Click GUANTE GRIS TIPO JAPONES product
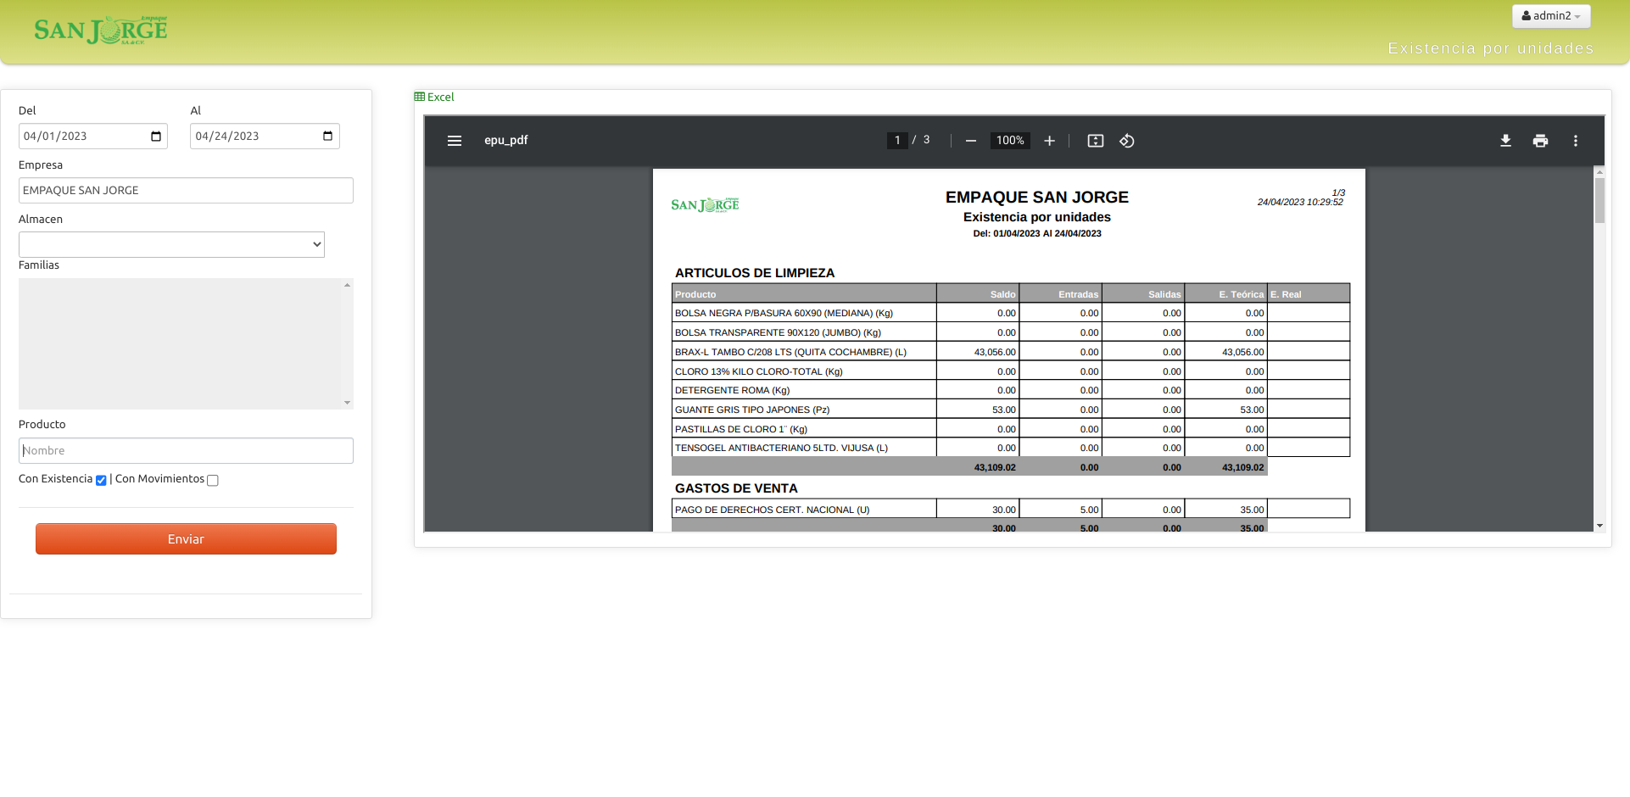Image resolution: width=1630 pixels, height=797 pixels. point(752,410)
